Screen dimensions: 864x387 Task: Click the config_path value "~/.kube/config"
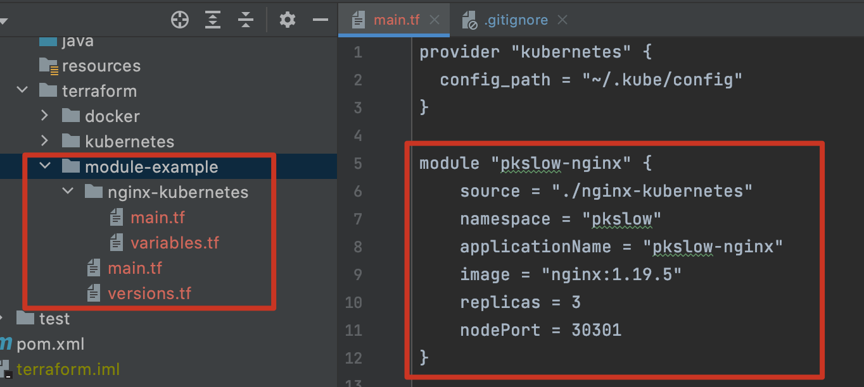[662, 80]
